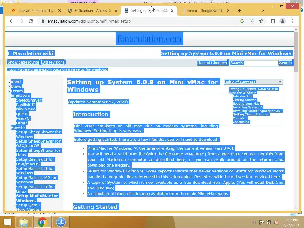Show hidden system tray icons
This screenshot has width=304, height=228.
[x=254, y=222]
